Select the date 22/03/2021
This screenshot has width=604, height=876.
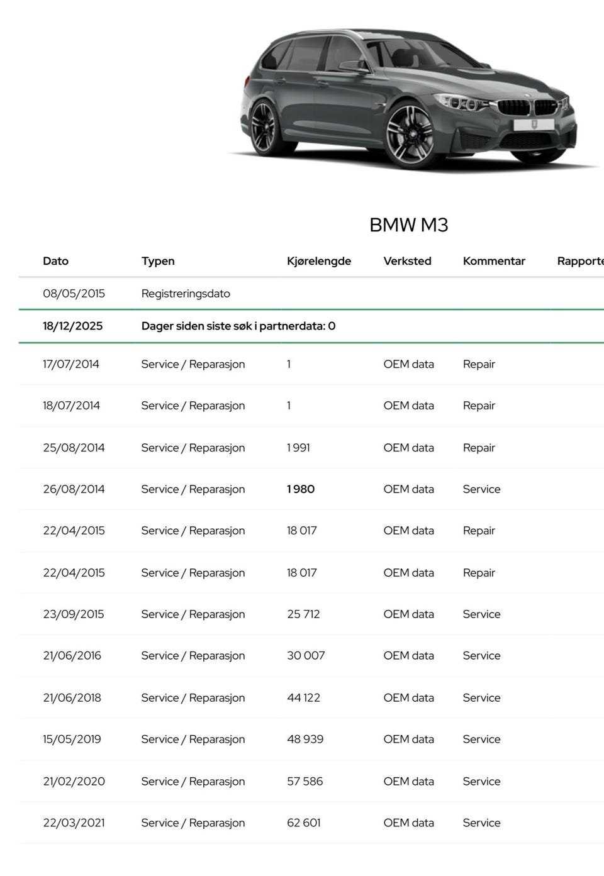74,823
